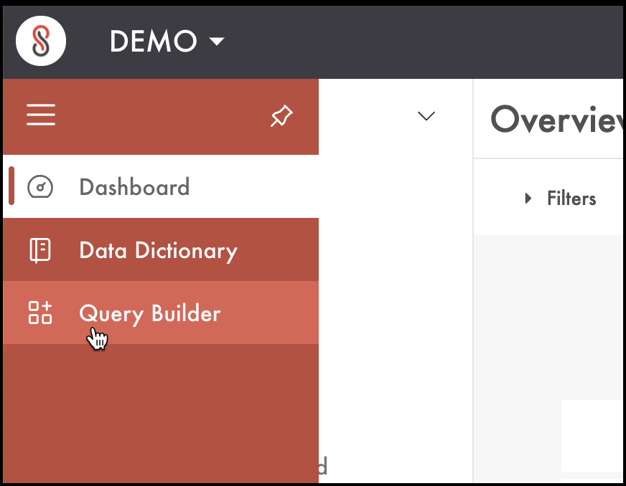Open the Dashboard menu item
The image size is (626, 486).
(x=161, y=186)
